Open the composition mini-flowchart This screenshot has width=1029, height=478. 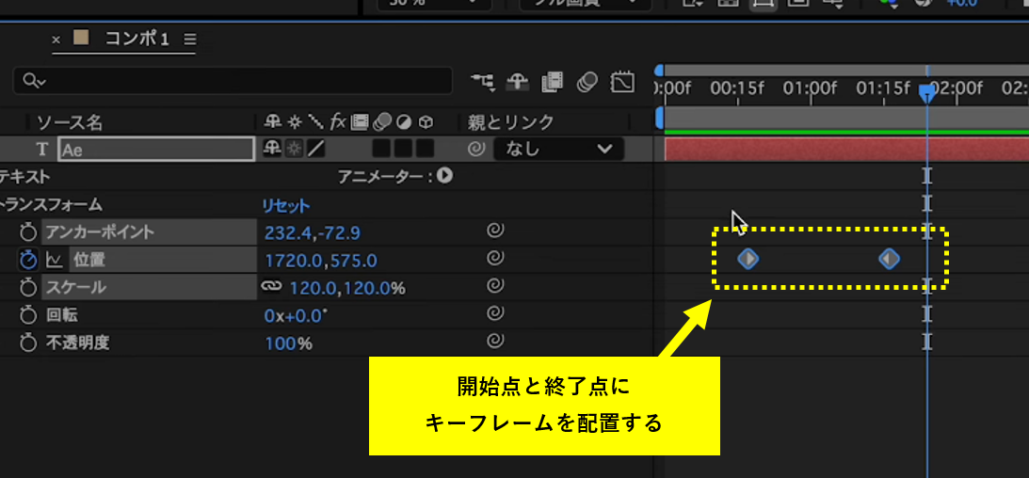[x=483, y=81]
